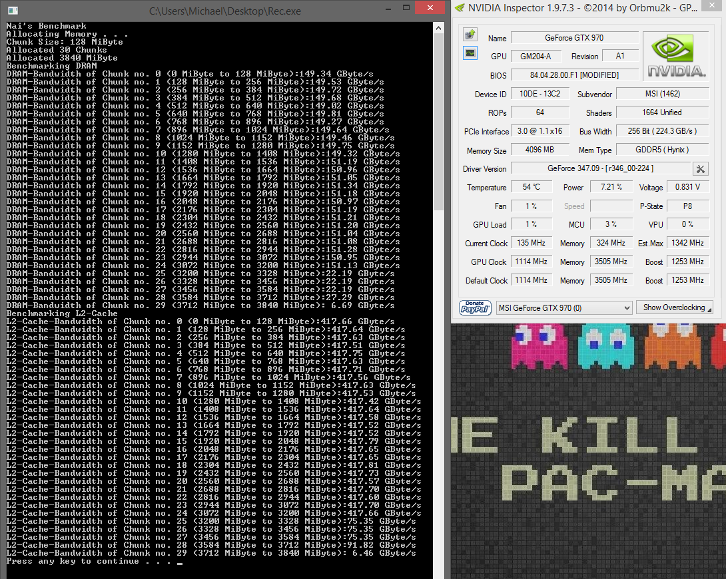Click the "PCIe Interface" label
The image size is (726, 579).
click(x=486, y=132)
